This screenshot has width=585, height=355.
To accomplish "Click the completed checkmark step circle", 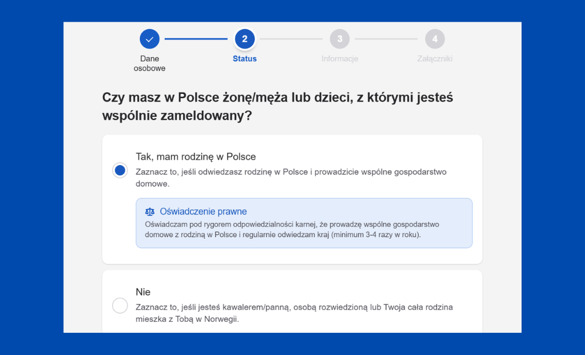I will 150,39.
